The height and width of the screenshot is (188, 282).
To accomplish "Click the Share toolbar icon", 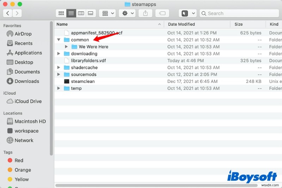I will (145, 13).
